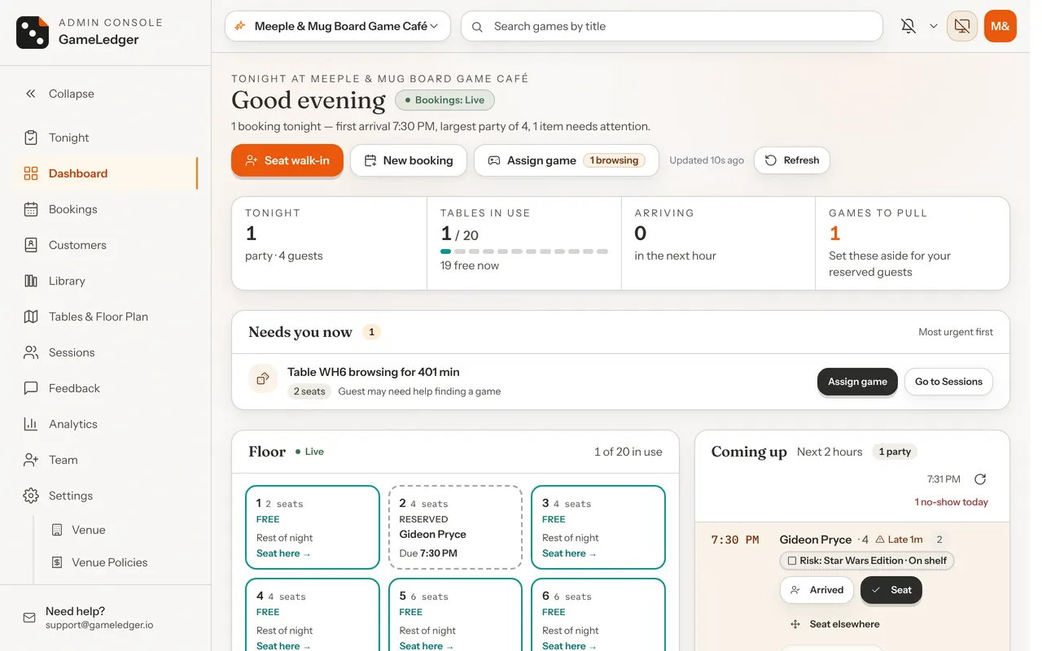Viewport: 1042px width, 651px height.
Task: Click Assign game with 1 browsing badge
Action: [x=566, y=160]
